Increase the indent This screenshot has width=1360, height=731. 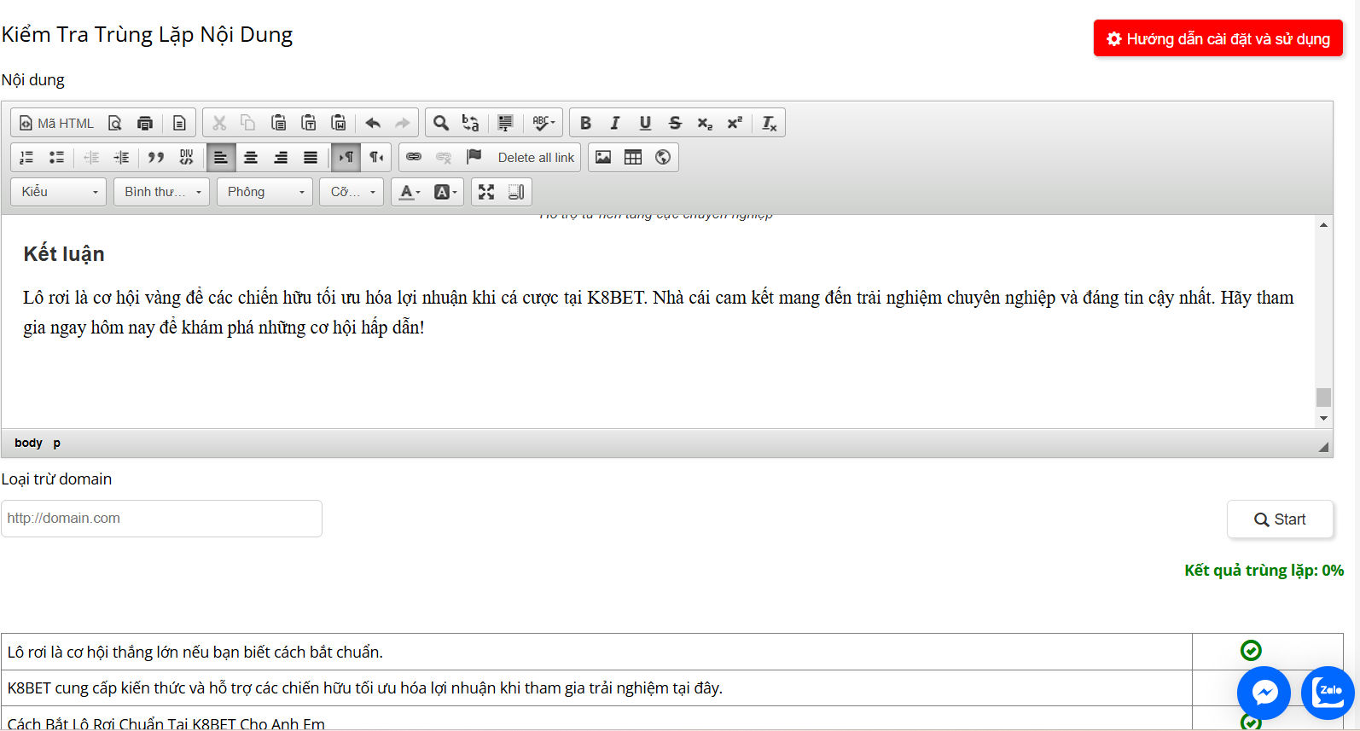121,157
